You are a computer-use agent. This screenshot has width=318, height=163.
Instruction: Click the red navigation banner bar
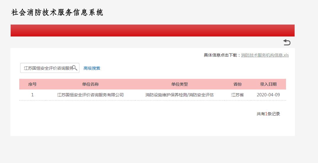click(152, 31)
